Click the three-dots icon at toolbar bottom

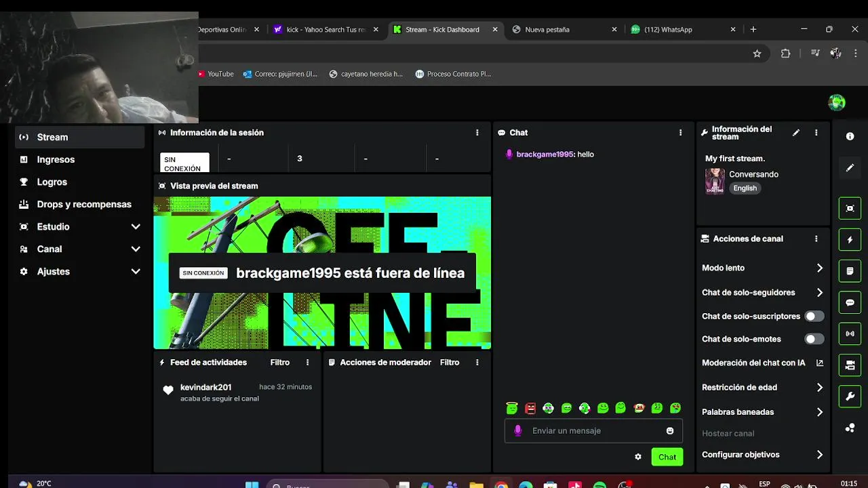coord(850,428)
